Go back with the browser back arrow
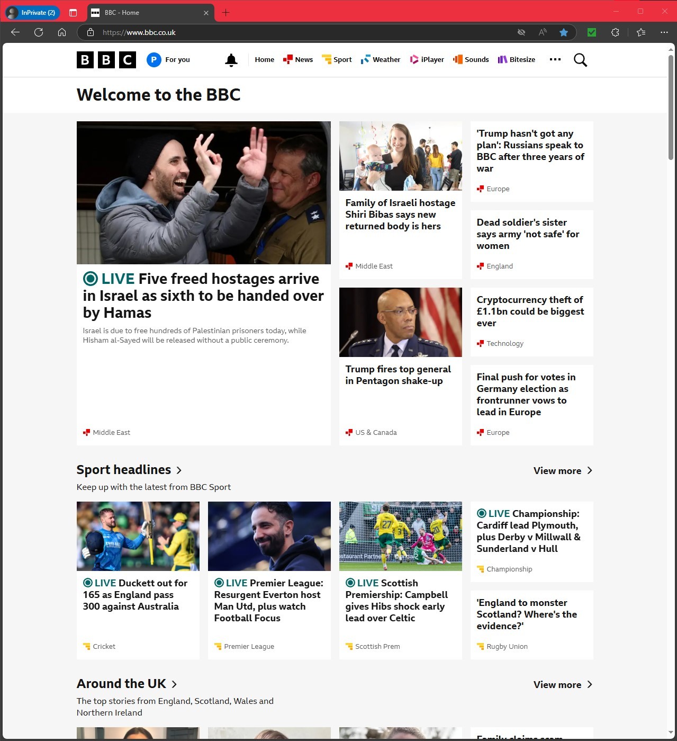The image size is (677, 741). tap(15, 32)
